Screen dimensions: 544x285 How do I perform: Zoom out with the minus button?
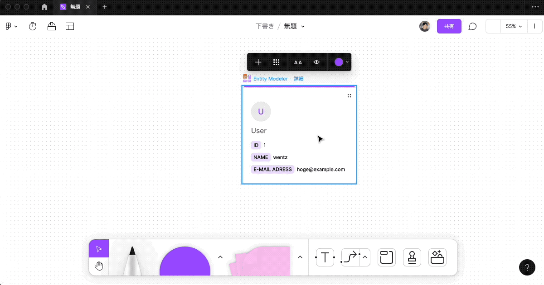(493, 26)
